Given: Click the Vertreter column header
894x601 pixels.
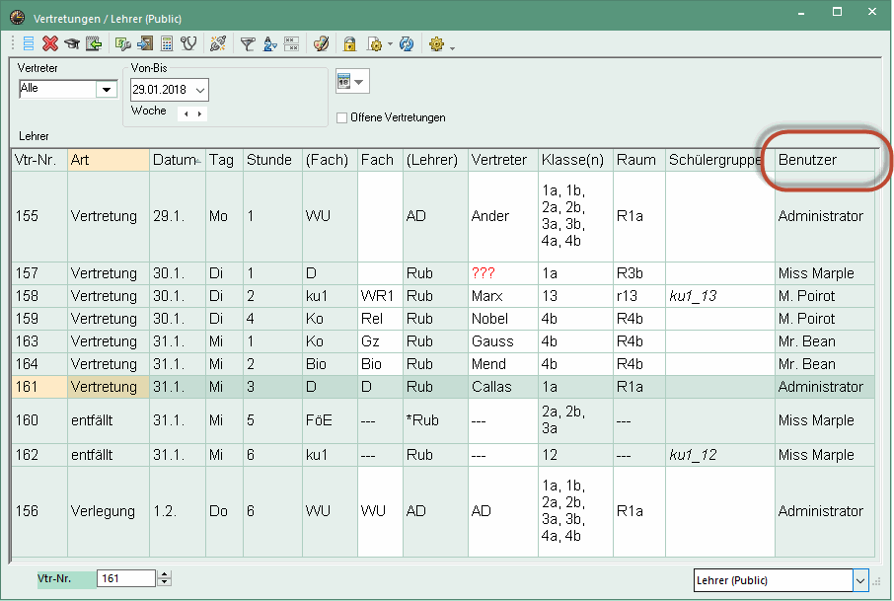Looking at the screenshot, I should click(x=503, y=160).
